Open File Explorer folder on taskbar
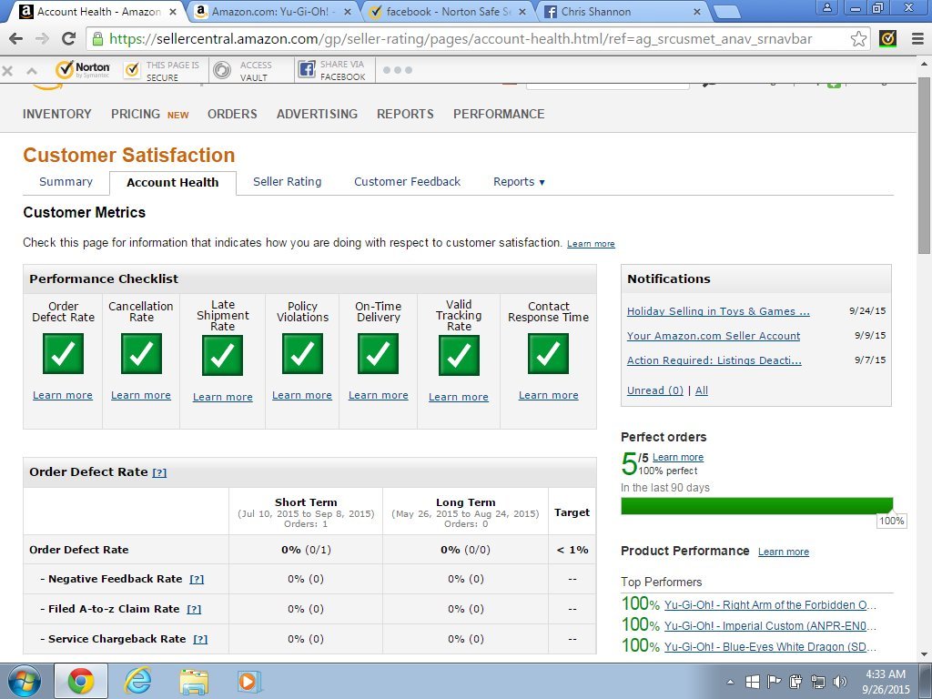 [194, 682]
